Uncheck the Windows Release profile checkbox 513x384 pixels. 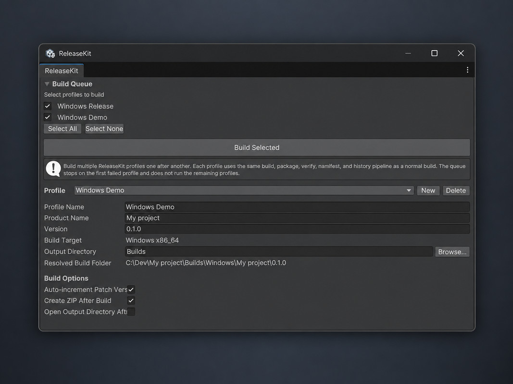(48, 106)
